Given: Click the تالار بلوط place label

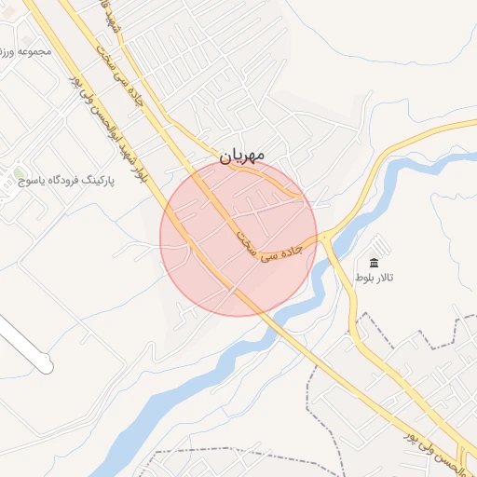Looking at the screenshot, I should [375, 277].
